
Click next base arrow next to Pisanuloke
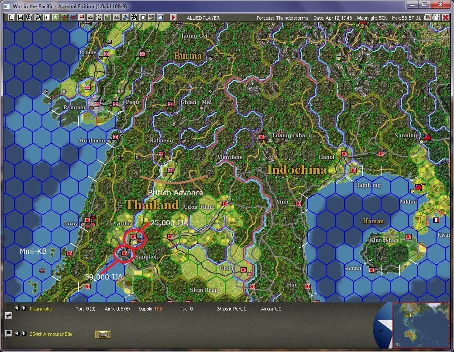pos(24,308)
